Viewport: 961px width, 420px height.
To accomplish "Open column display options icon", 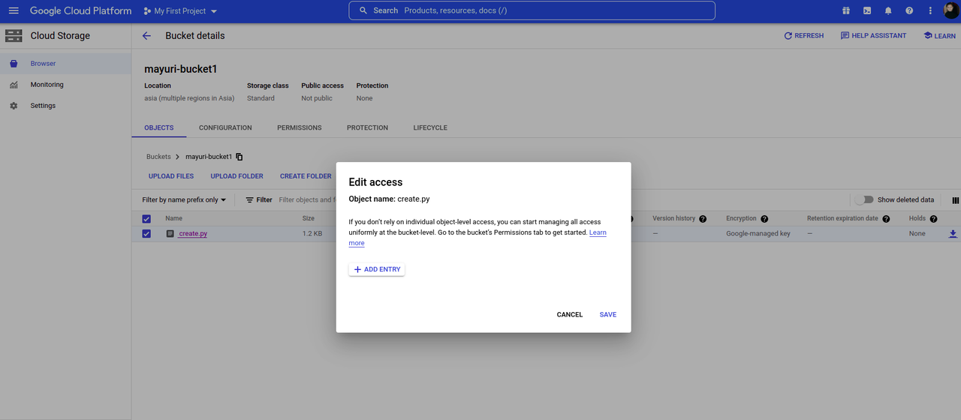I will 956,200.
